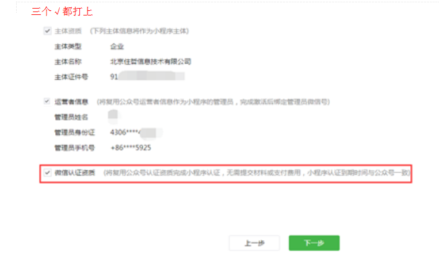Select the 主体名称 field label

[x=68, y=62]
